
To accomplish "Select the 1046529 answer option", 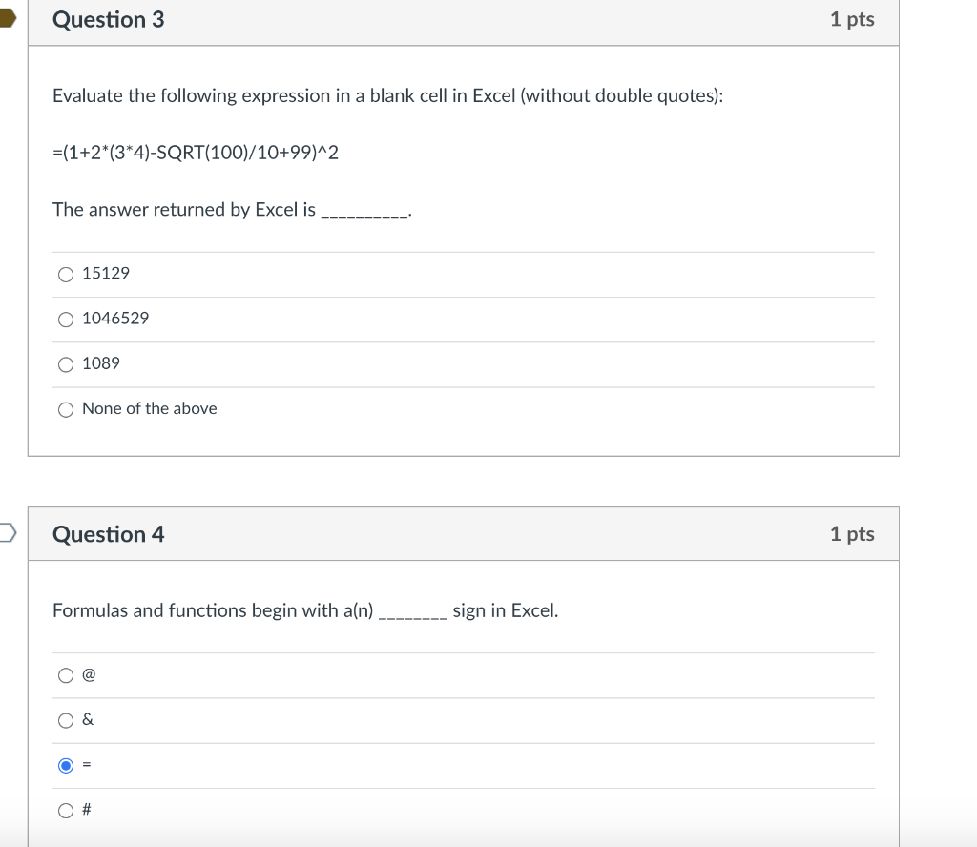I will point(66,319).
